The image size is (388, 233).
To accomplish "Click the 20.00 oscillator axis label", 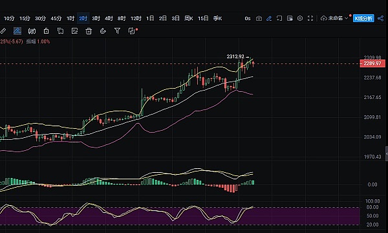I will 372,225.
